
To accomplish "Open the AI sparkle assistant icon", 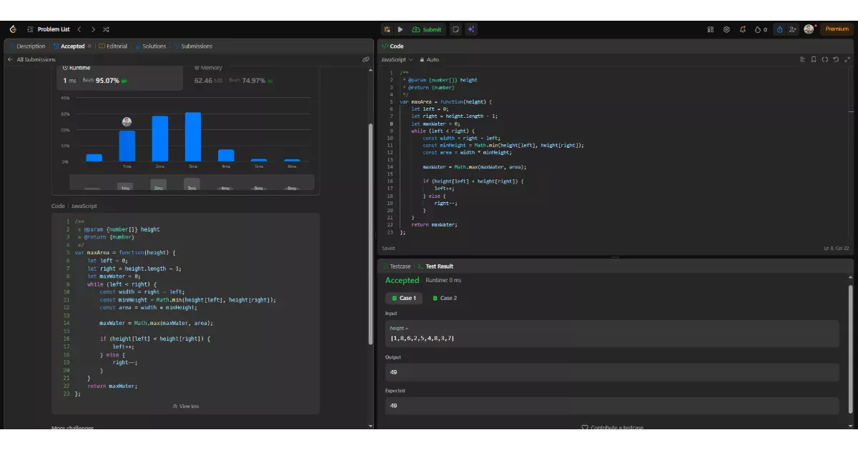I will point(471,29).
